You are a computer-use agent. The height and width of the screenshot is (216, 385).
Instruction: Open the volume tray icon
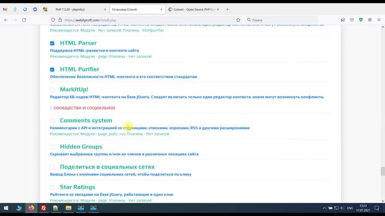click(342, 208)
